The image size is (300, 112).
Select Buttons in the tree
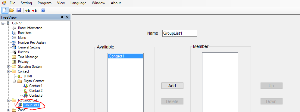click(23, 52)
